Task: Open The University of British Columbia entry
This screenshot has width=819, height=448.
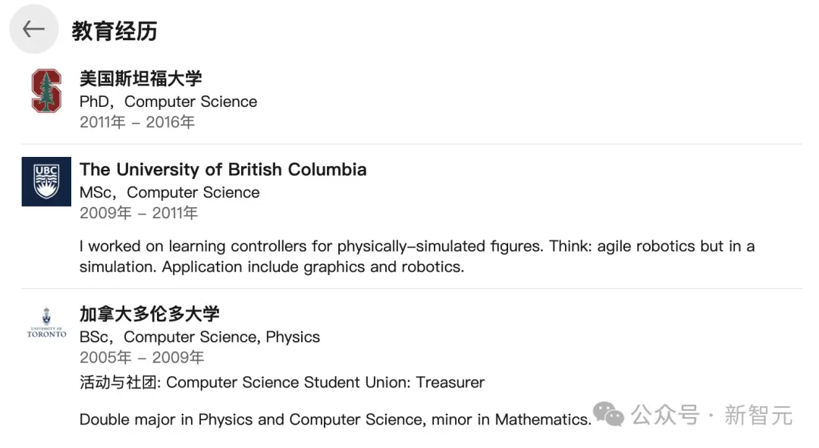Action: coord(223,170)
